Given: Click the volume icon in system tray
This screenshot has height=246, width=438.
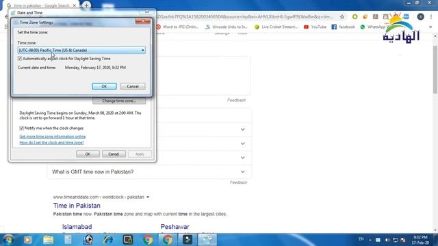Looking at the screenshot, I should (387, 240).
